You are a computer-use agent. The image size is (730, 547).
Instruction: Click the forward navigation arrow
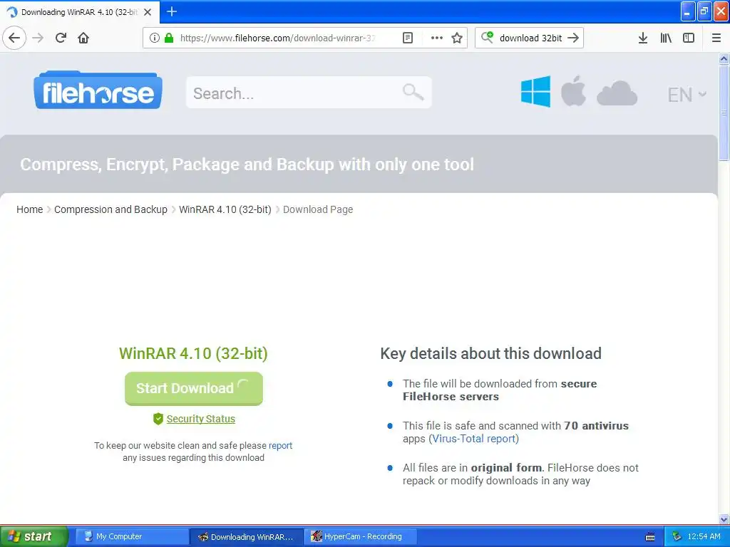coord(38,38)
